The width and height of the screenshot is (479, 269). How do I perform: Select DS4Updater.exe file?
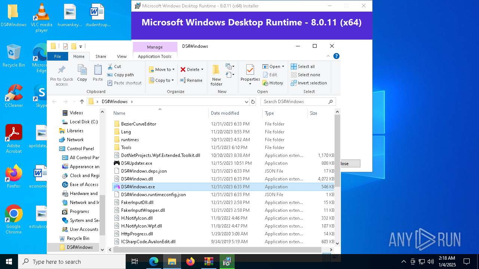[x=223, y=163]
